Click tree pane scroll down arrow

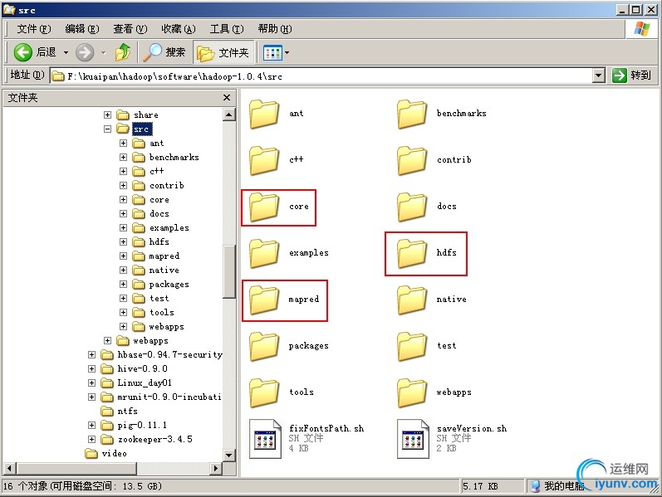[228, 455]
